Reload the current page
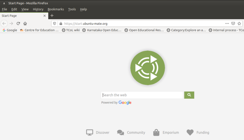Screen dimensions: 244x140 18,24
